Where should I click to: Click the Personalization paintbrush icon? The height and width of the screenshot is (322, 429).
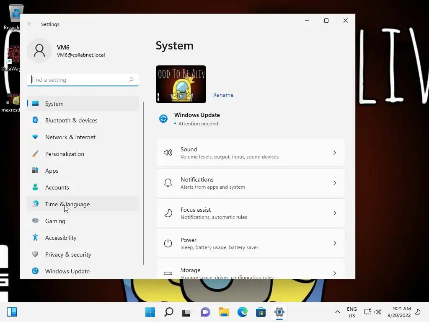click(x=35, y=153)
